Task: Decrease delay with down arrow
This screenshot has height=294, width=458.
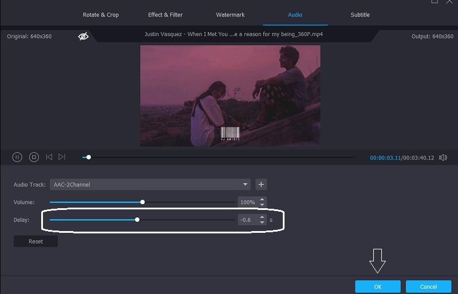Action: point(262,223)
